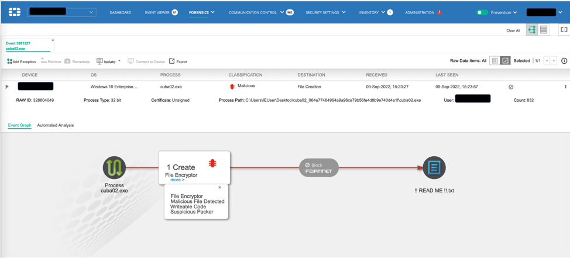Screen dimensions: 570x258
Task: Click the Add Exception button label
Action: point(24,62)
